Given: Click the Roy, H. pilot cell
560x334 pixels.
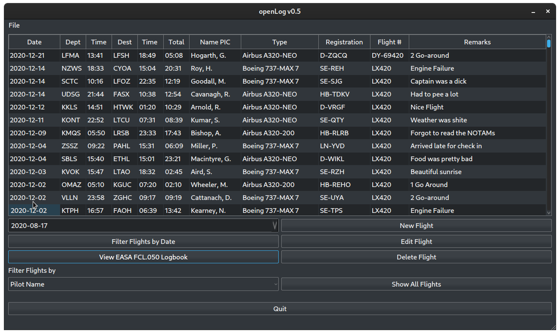Looking at the screenshot, I should coord(215,68).
